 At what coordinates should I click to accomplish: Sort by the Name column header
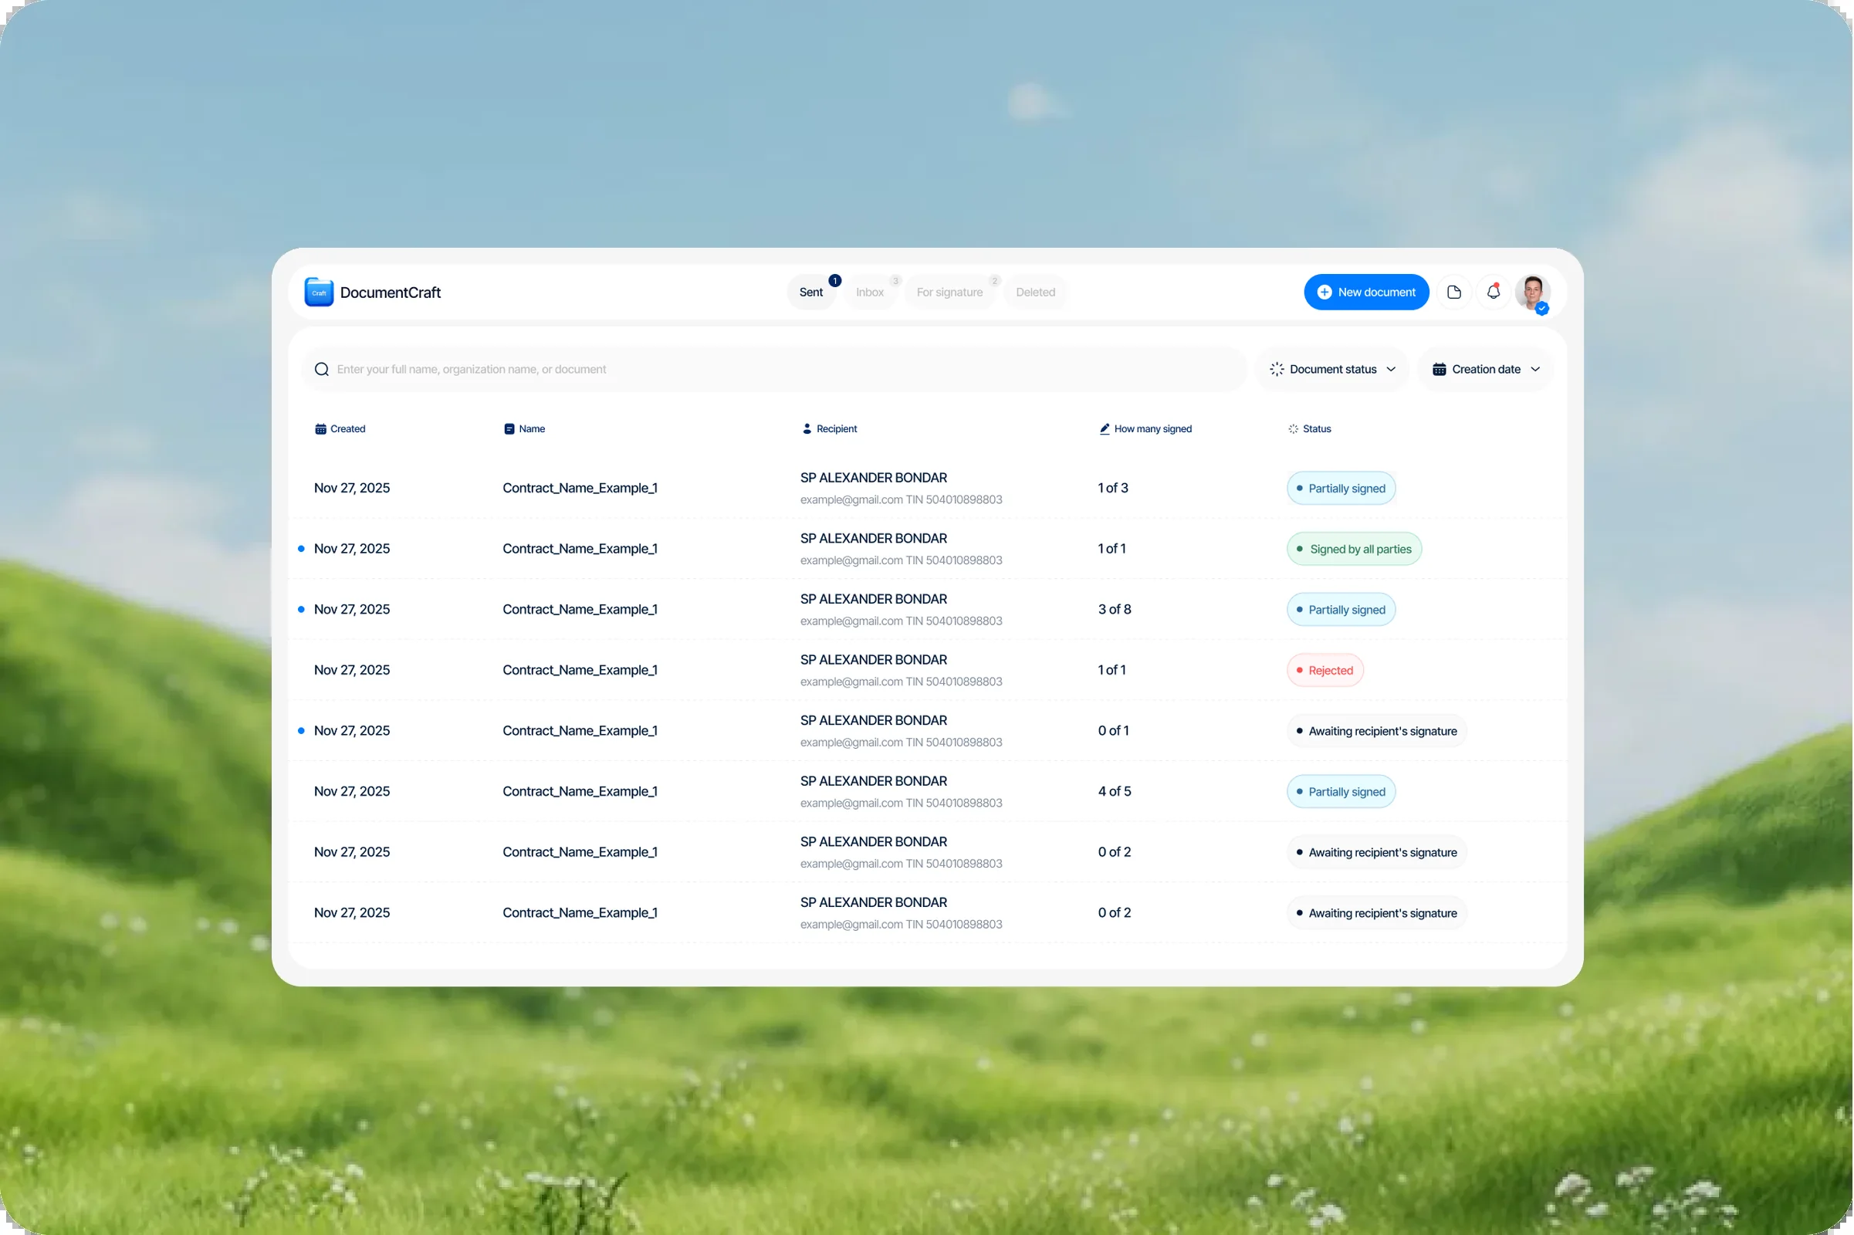525,429
